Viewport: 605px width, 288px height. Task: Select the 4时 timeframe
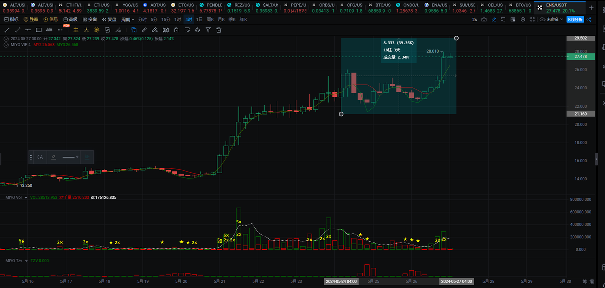point(189,19)
